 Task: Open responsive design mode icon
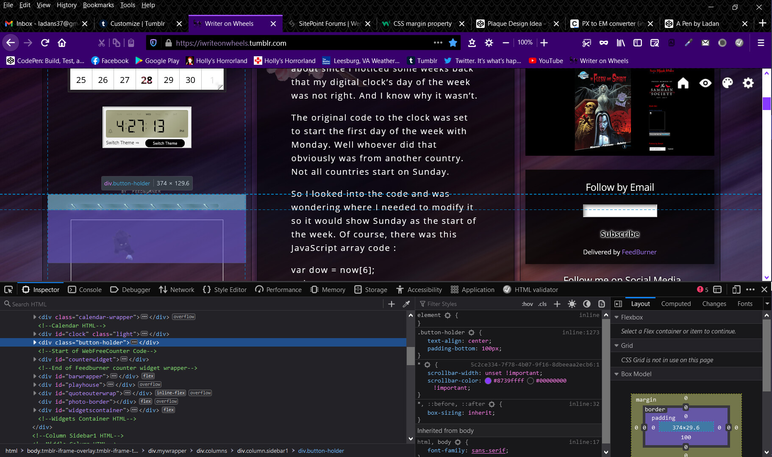[x=736, y=289]
